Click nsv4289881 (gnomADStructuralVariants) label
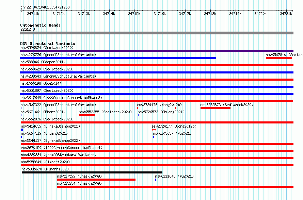Screen dimensions: 303x200 point(59,155)
